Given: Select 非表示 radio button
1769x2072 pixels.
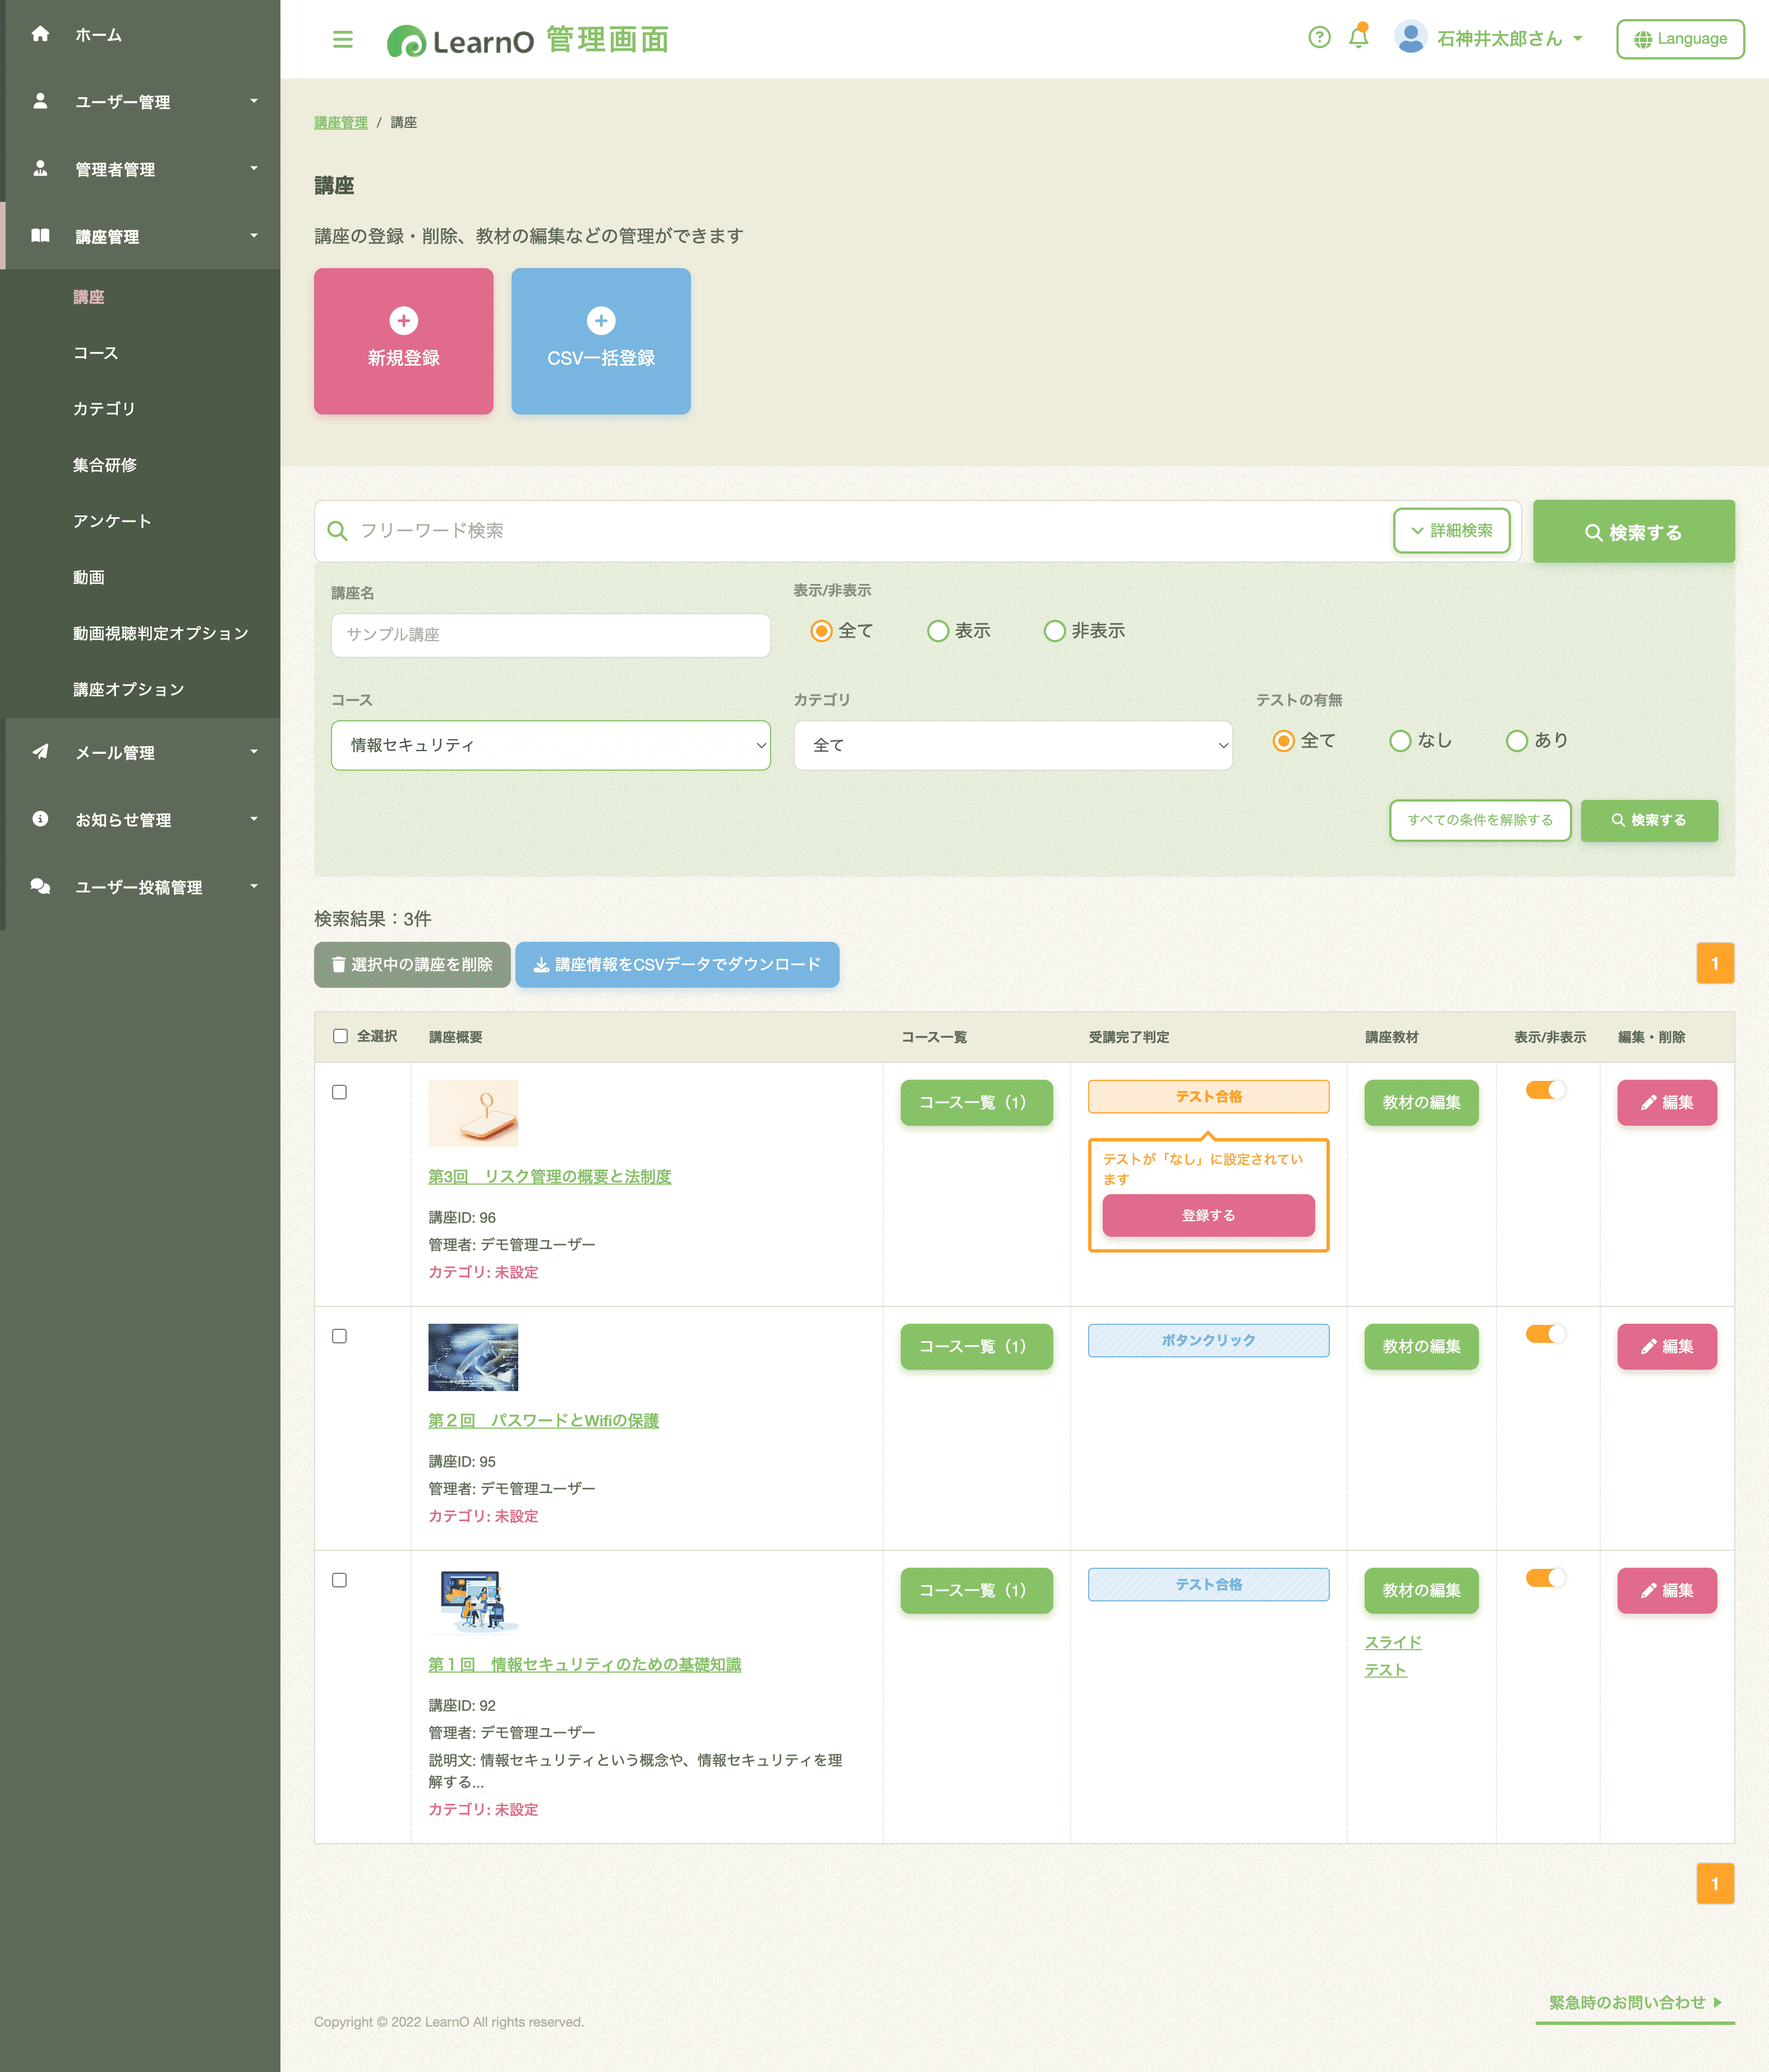Looking at the screenshot, I should (x=1054, y=631).
